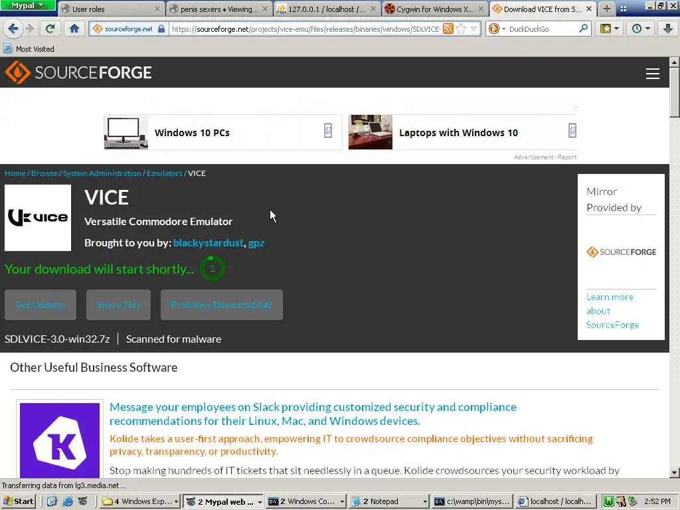Select the Download VICE from SourceForge tab
Image resolution: width=680 pixels, height=510 pixels.
coord(543,9)
